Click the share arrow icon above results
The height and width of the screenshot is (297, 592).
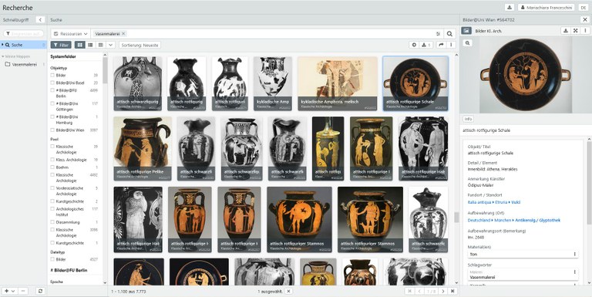(x=441, y=45)
